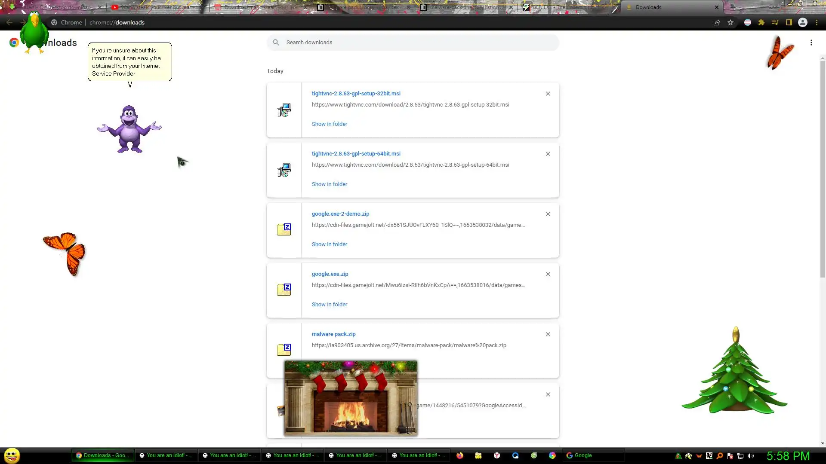Toggle the side panel icon
This screenshot has width=826, height=464.
click(789, 23)
